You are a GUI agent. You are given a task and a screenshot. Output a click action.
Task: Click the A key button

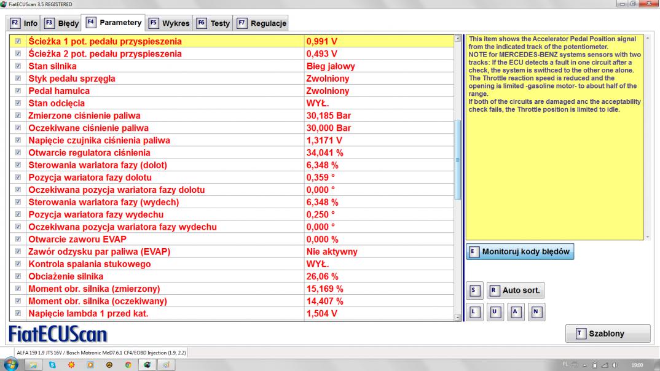tap(516, 311)
